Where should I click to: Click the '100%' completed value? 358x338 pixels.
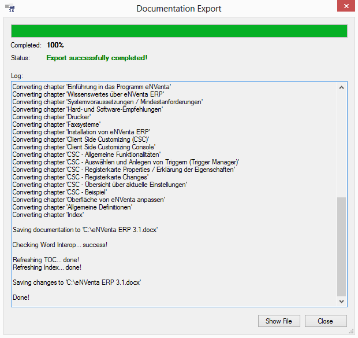pyautogui.click(x=55, y=45)
